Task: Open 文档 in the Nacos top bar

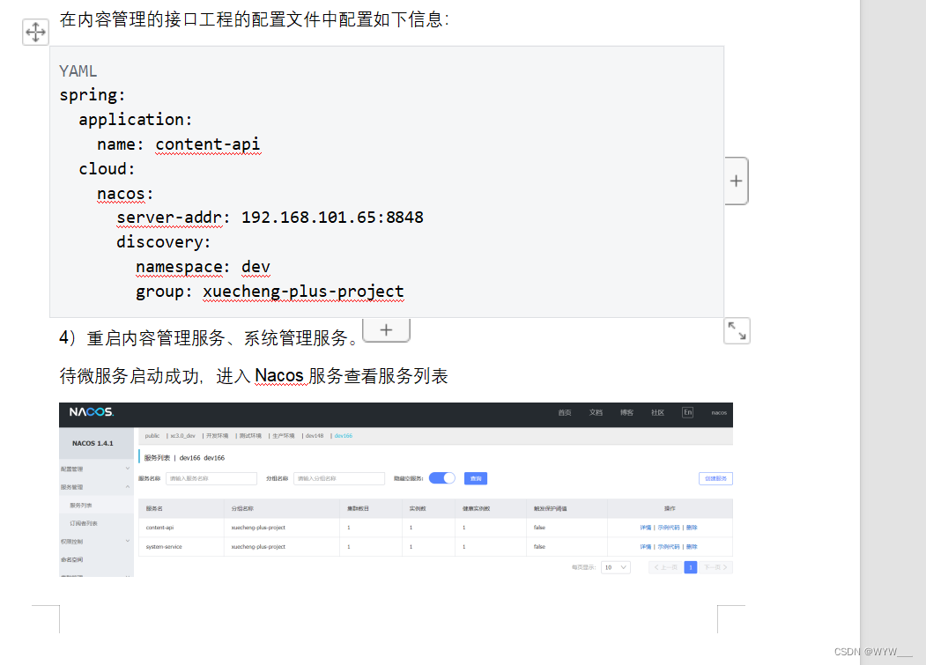Action: [x=596, y=412]
